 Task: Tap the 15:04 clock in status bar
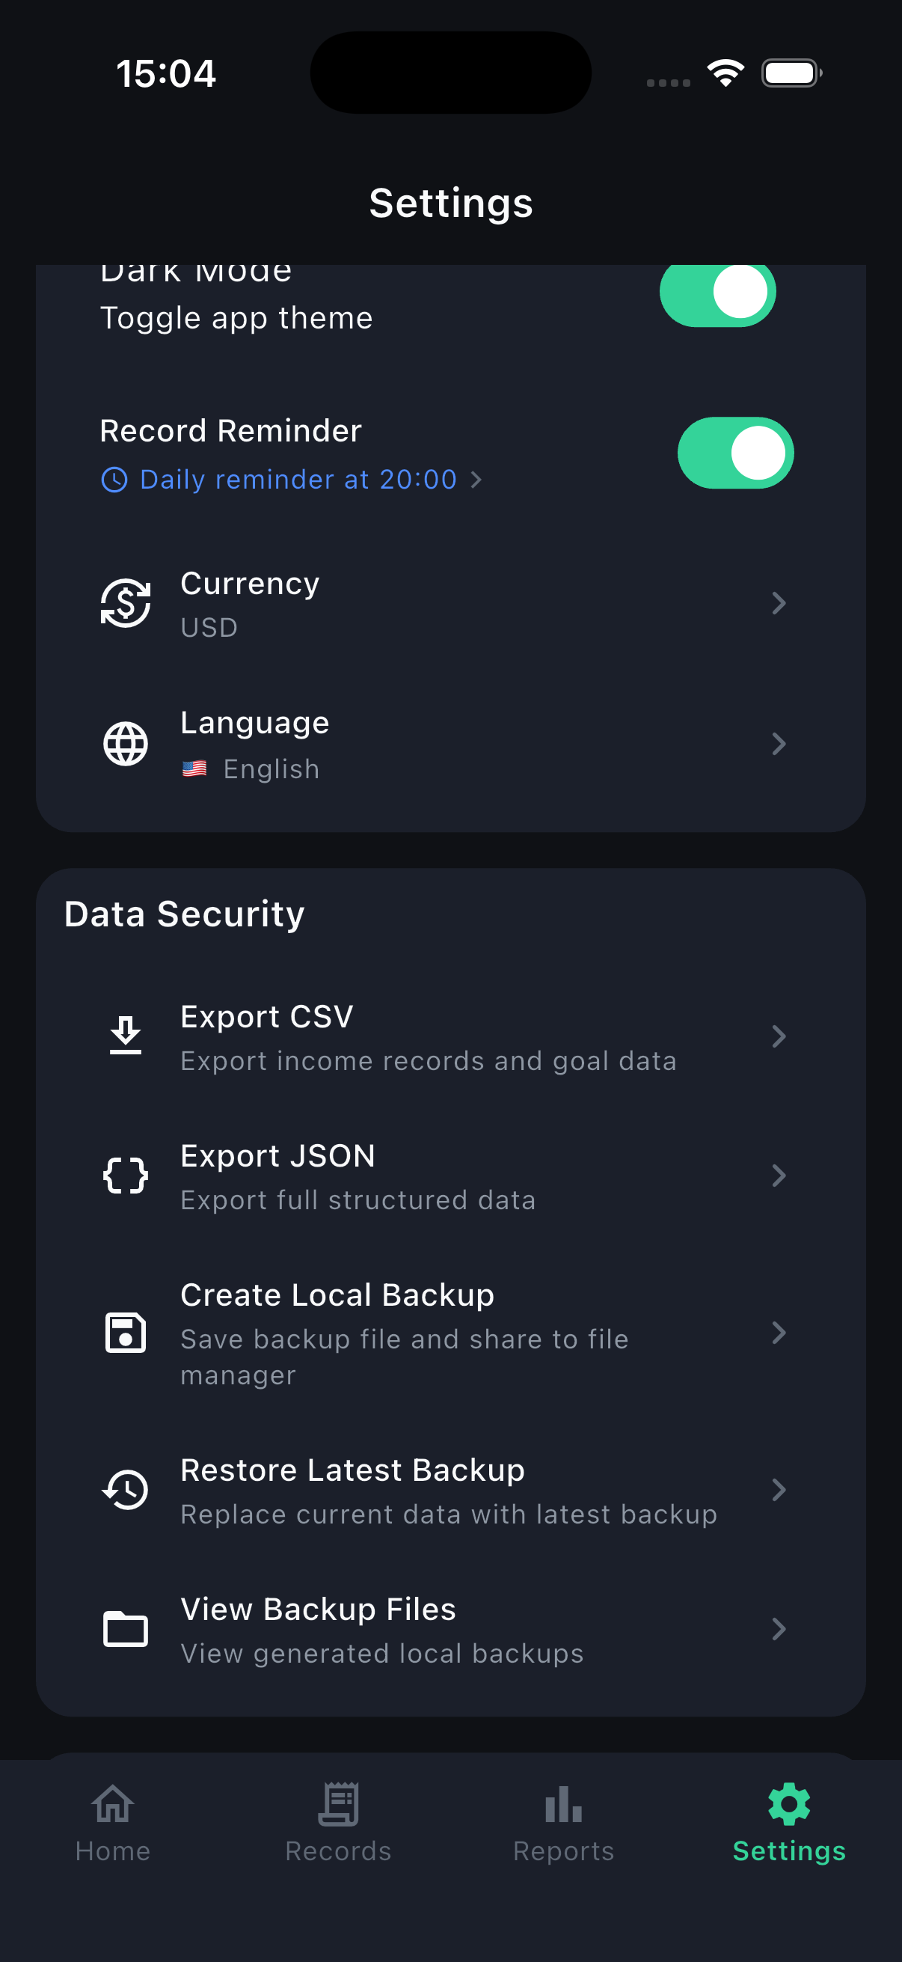click(166, 74)
